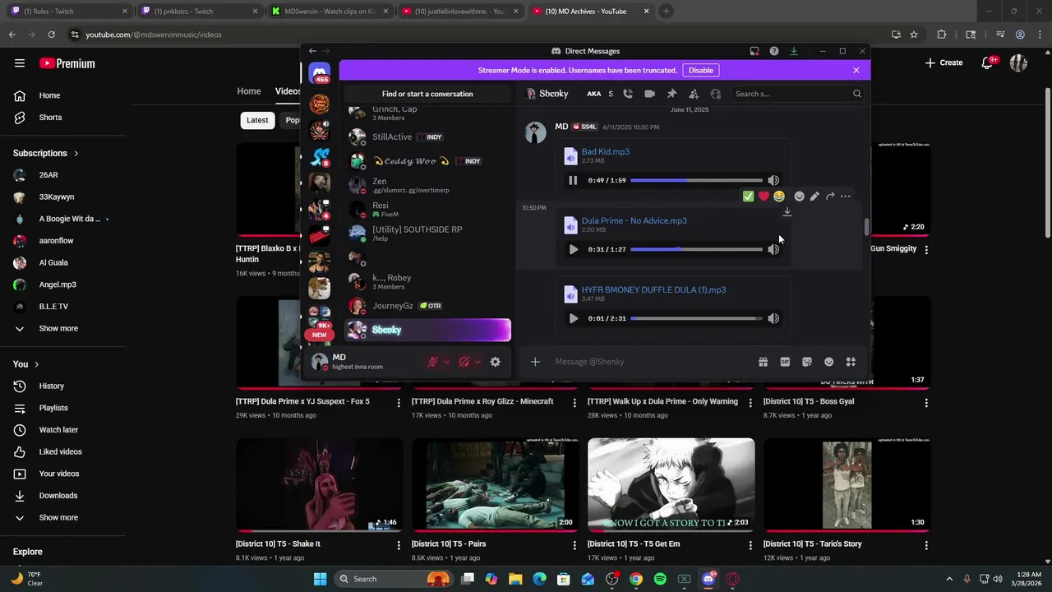Focus the Discord search box

coord(797,94)
